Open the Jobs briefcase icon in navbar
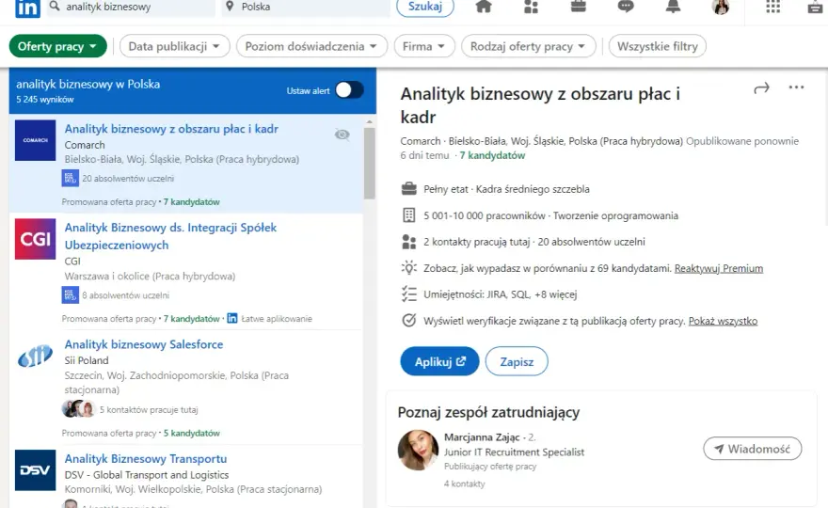Image resolution: width=828 pixels, height=508 pixels. [579, 7]
